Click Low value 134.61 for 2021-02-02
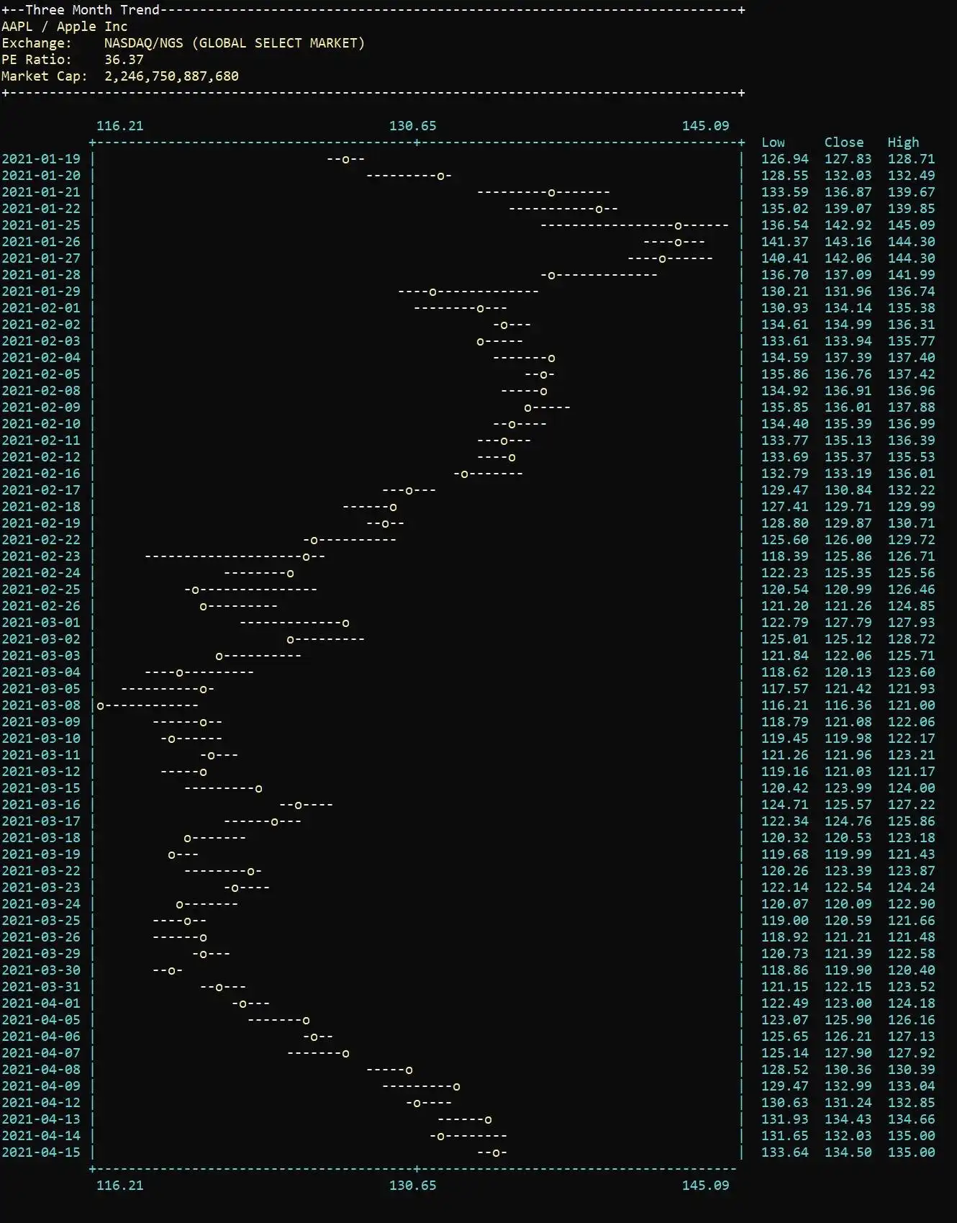The image size is (957, 1223). point(785,325)
